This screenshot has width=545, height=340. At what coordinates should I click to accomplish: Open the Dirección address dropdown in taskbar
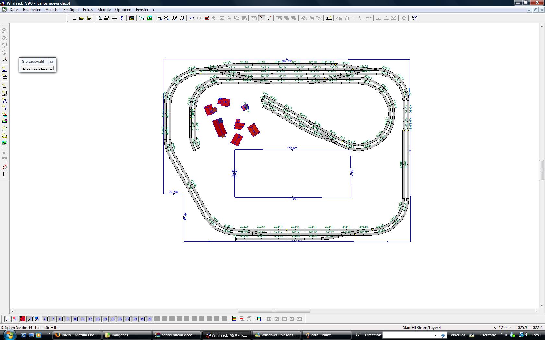(436, 335)
